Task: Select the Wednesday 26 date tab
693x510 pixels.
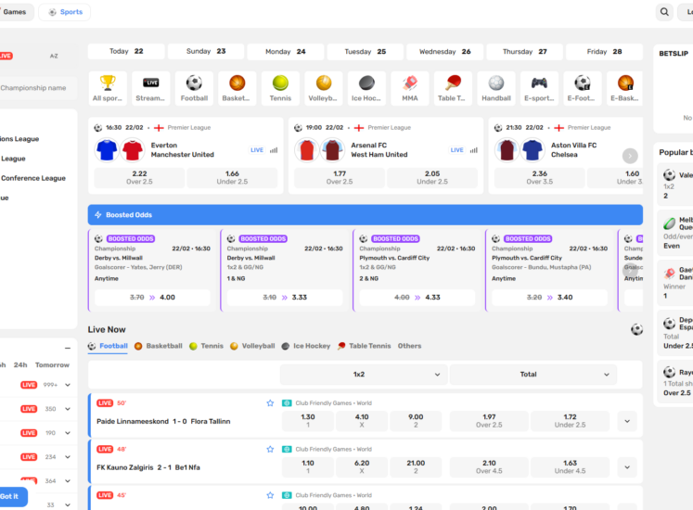Action: [x=444, y=52]
